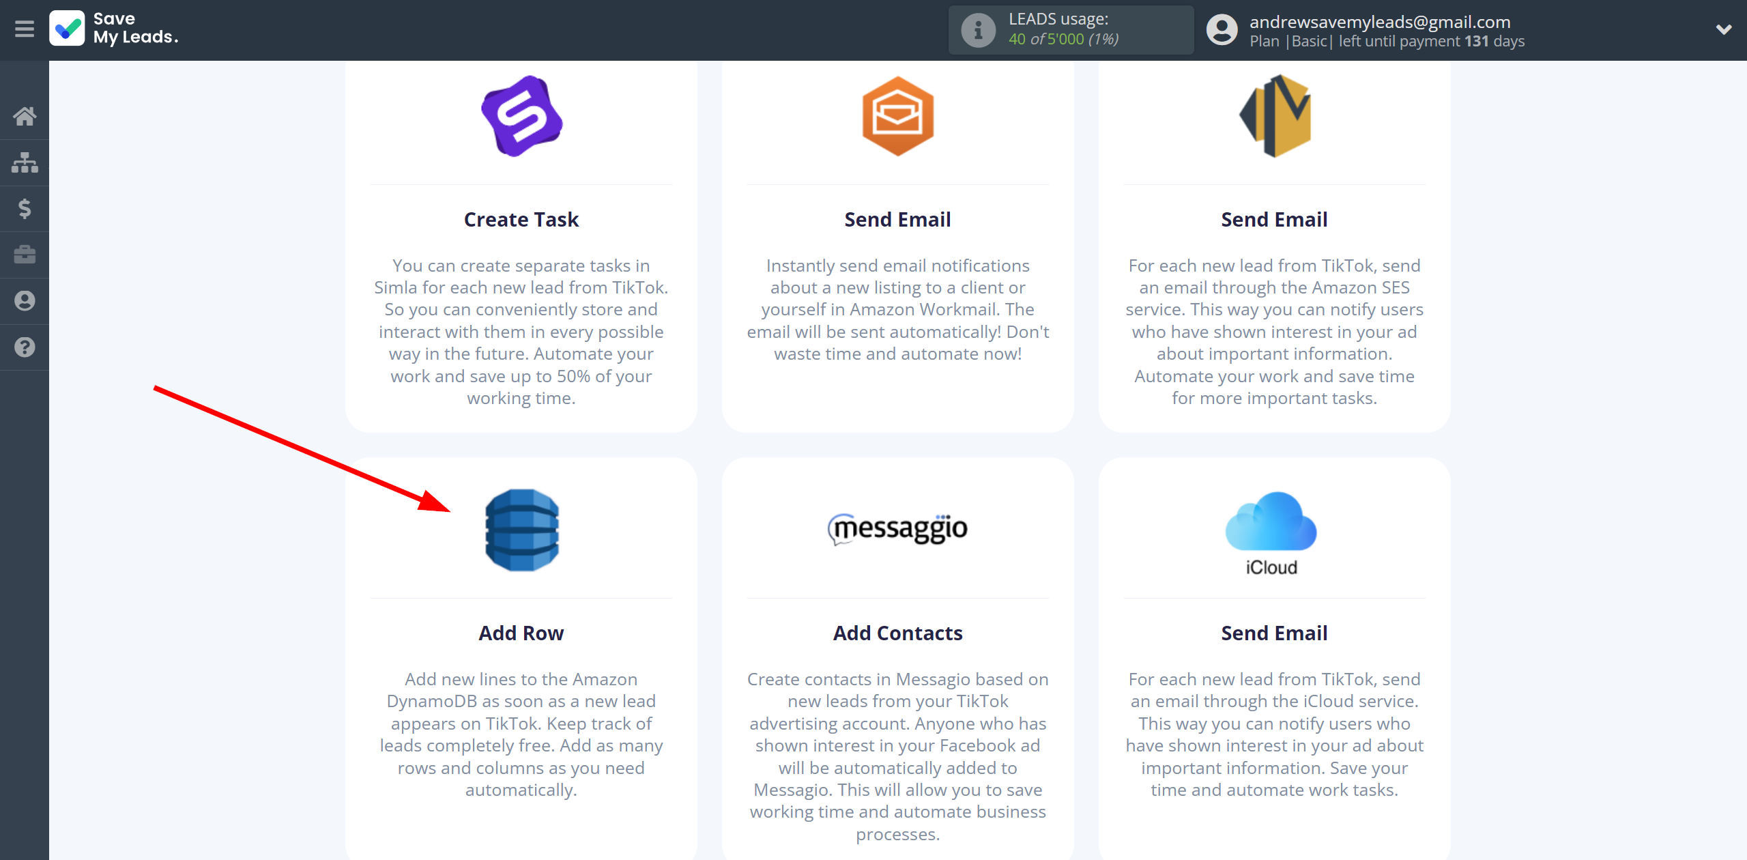The image size is (1747, 860).
Task: Click Plan Basic payment info text
Action: (1387, 42)
